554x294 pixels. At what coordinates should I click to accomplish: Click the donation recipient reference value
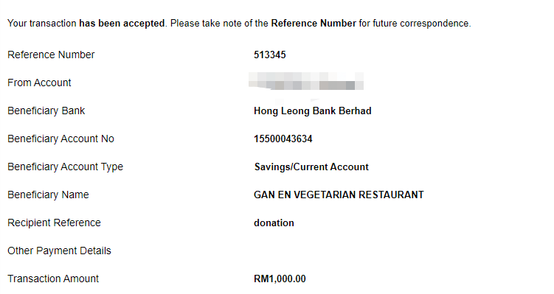tap(274, 223)
